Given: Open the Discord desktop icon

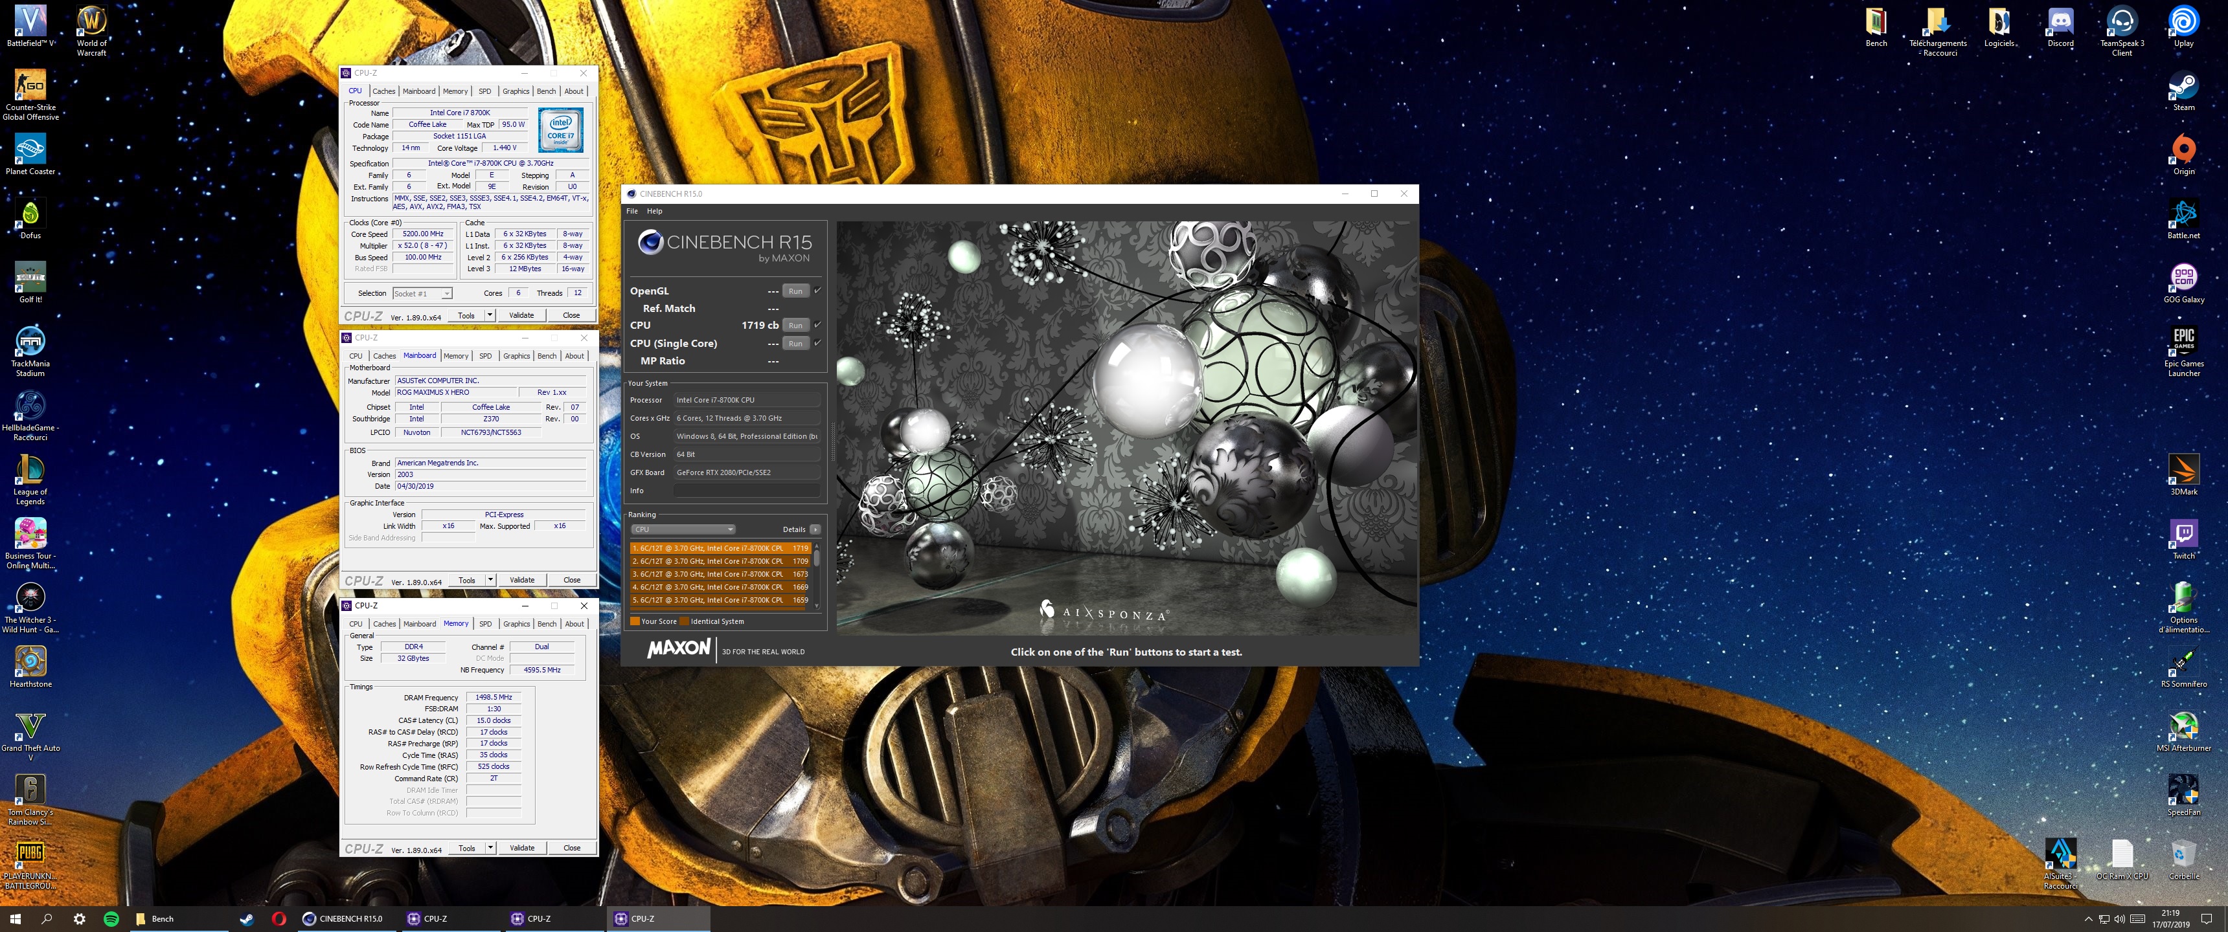Looking at the screenshot, I should pos(2060,26).
